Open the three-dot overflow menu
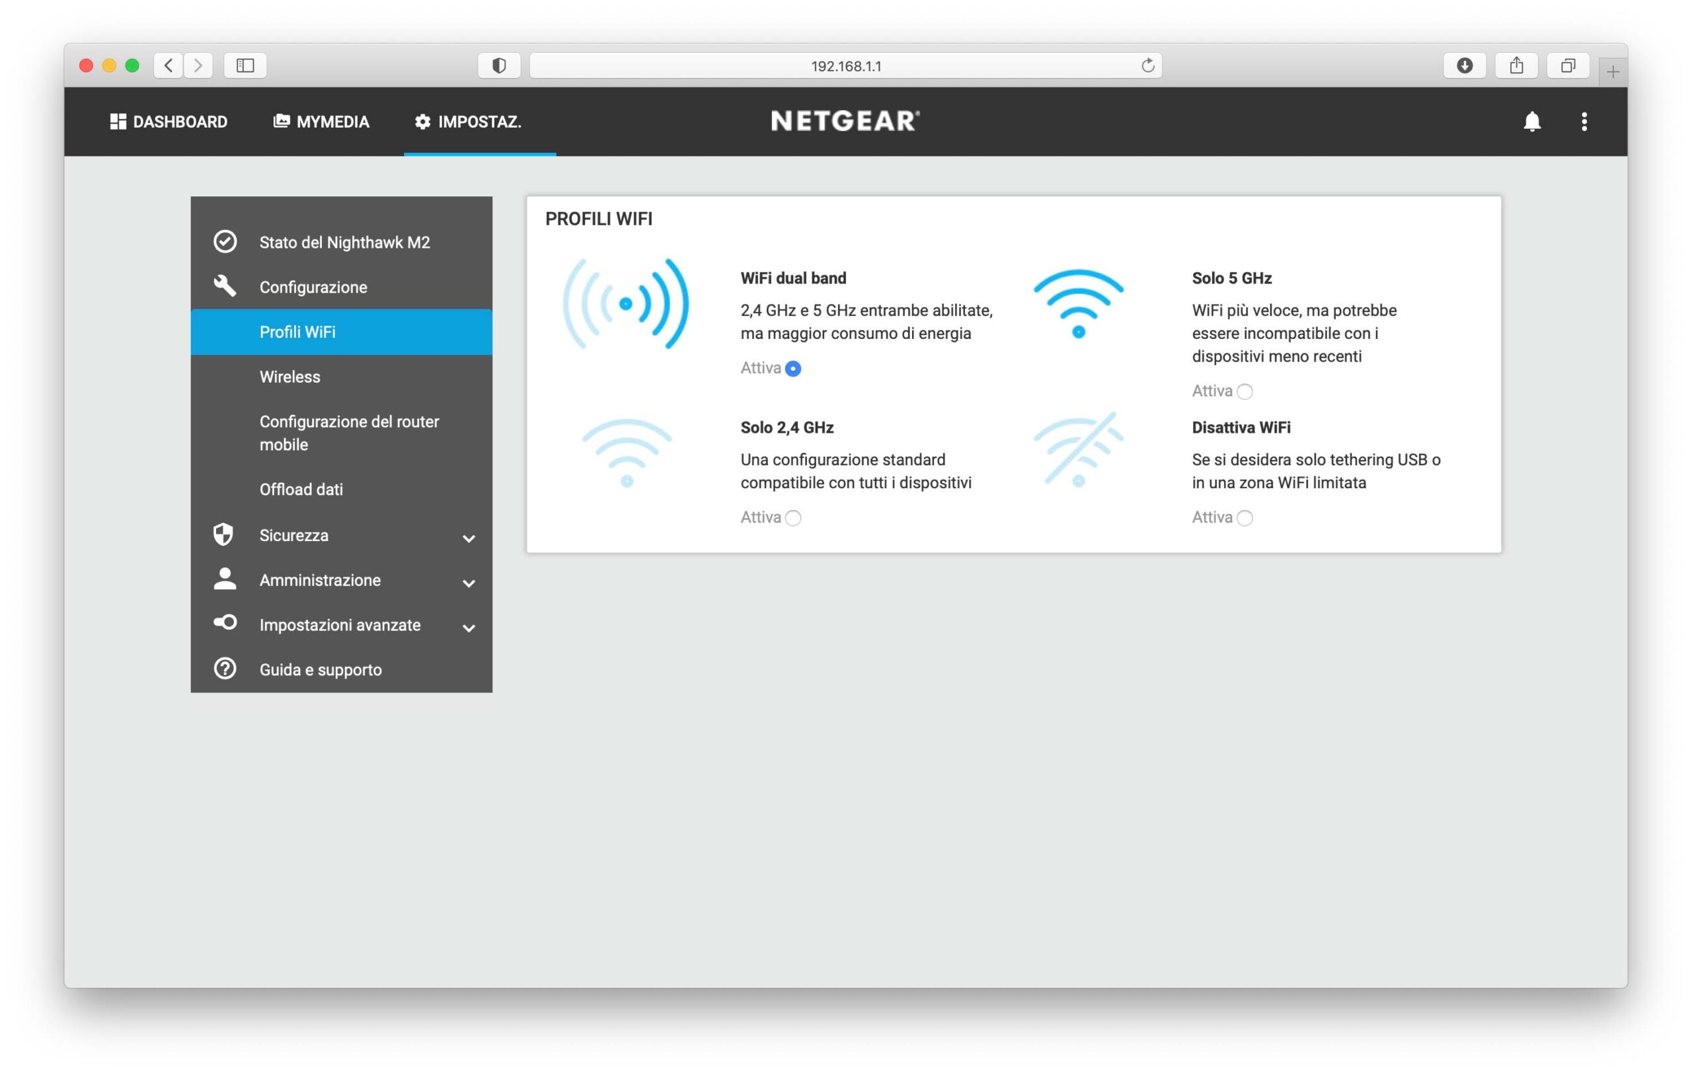 [x=1584, y=122]
